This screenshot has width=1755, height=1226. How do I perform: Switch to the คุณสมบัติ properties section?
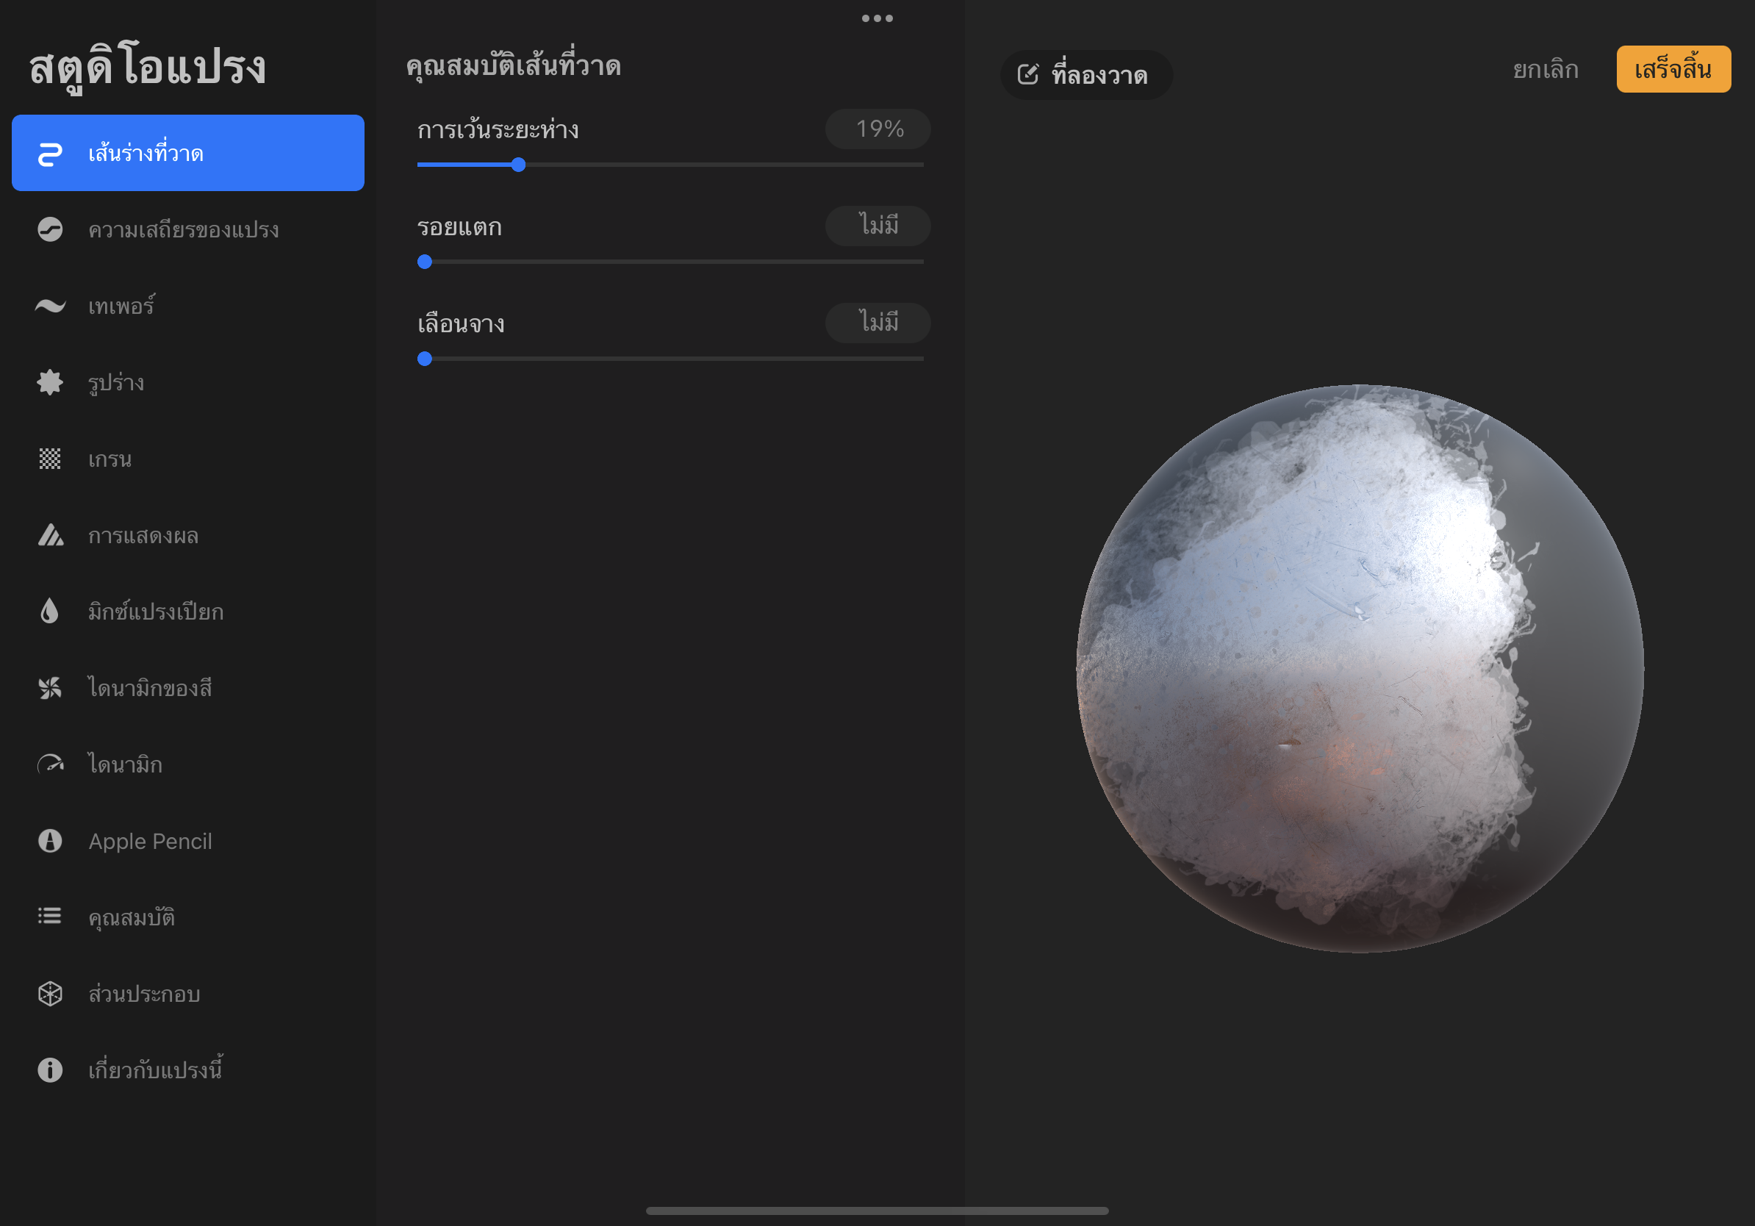click(132, 917)
